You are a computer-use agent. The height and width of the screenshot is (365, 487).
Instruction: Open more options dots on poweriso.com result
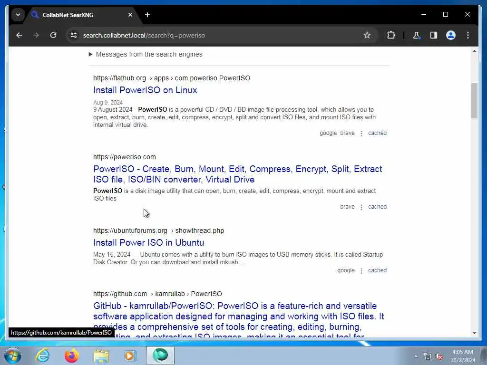click(361, 207)
